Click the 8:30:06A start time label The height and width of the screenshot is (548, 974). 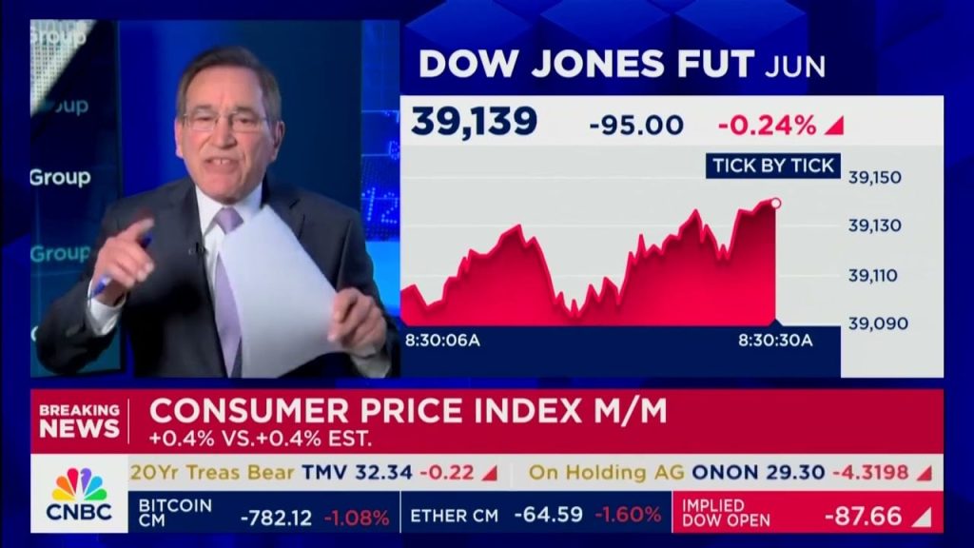[x=442, y=340]
